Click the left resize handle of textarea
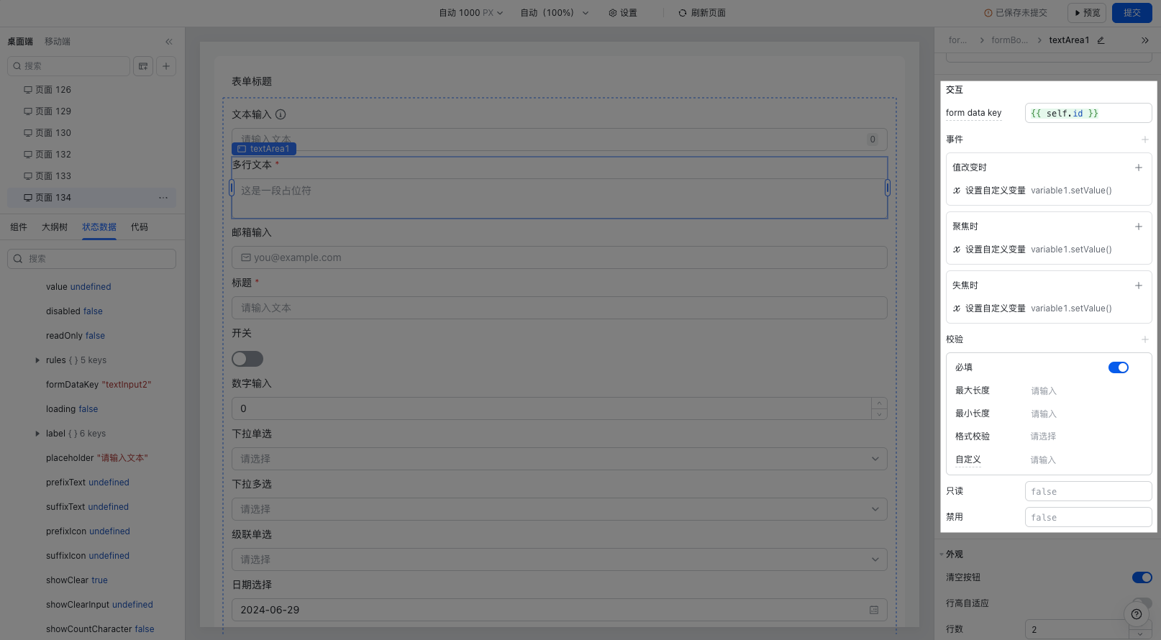The height and width of the screenshot is (640, 1161). click(x=232, y=188)
